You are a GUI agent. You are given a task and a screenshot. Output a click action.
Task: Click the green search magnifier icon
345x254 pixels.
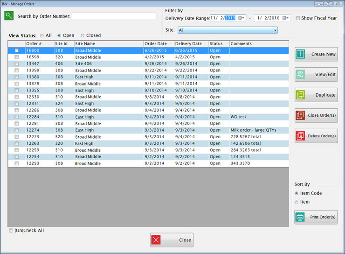click(9, 16)
